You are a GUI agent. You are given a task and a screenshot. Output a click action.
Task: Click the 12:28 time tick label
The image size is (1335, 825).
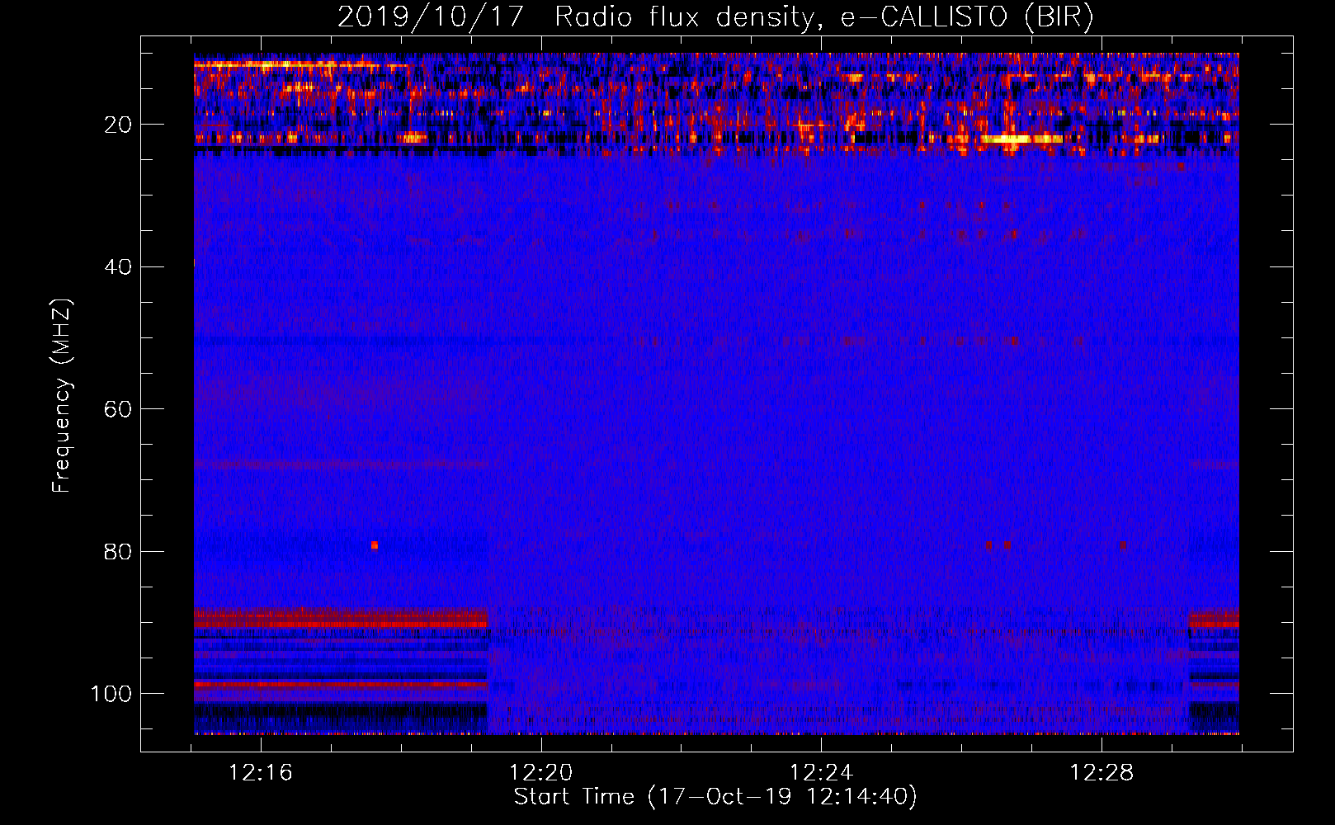click(1101, 773)
